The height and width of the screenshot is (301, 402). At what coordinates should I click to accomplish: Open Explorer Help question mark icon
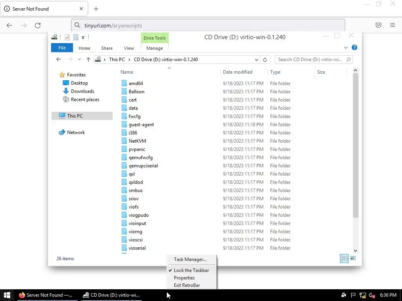coord(354,47)
